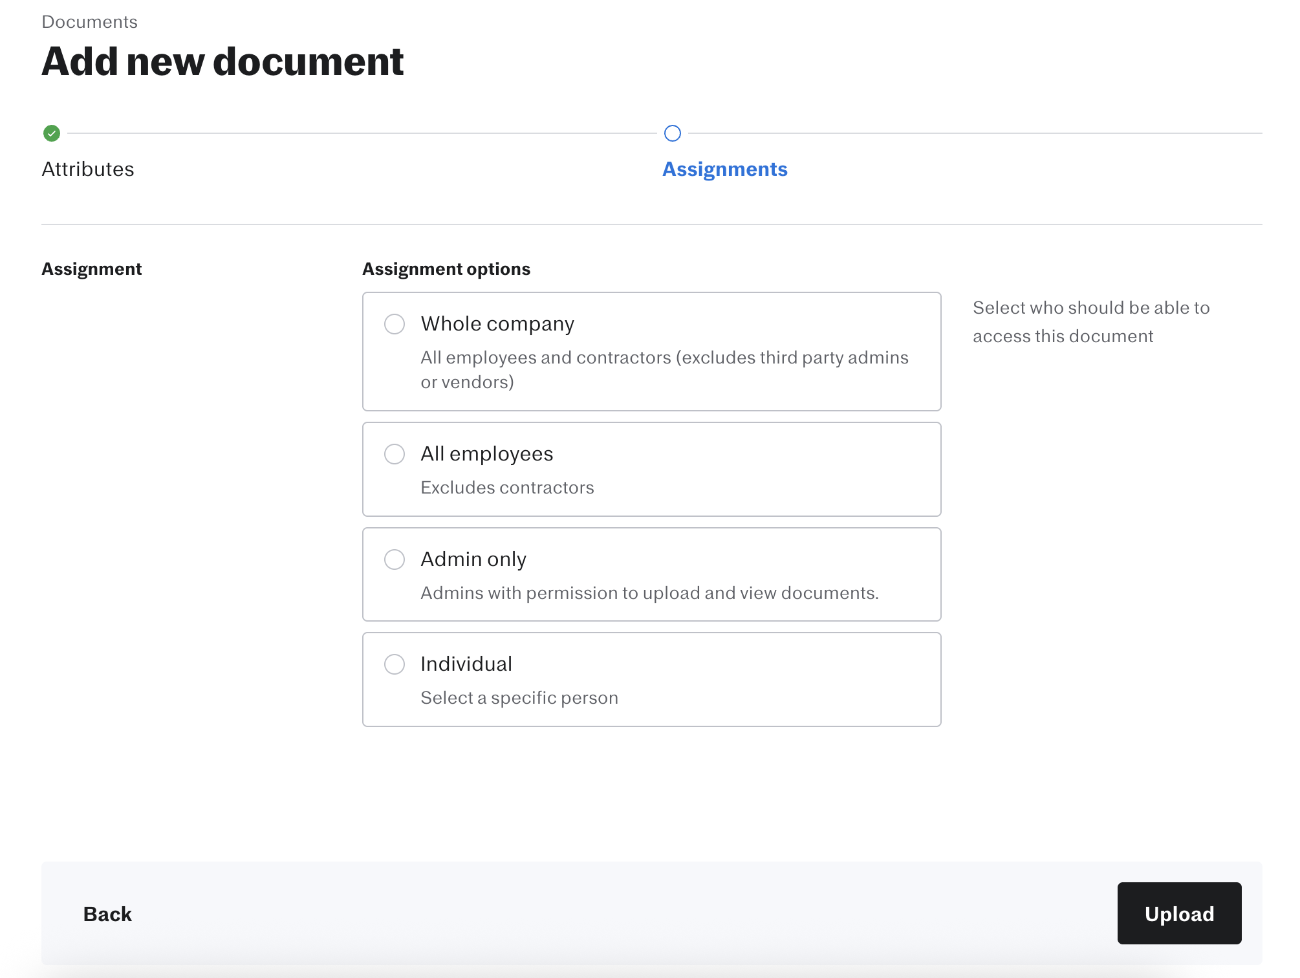The width and height of the screenshot is (1300, 978).
Task: Select the Assignments step label
Action: [x=724, y=169]
